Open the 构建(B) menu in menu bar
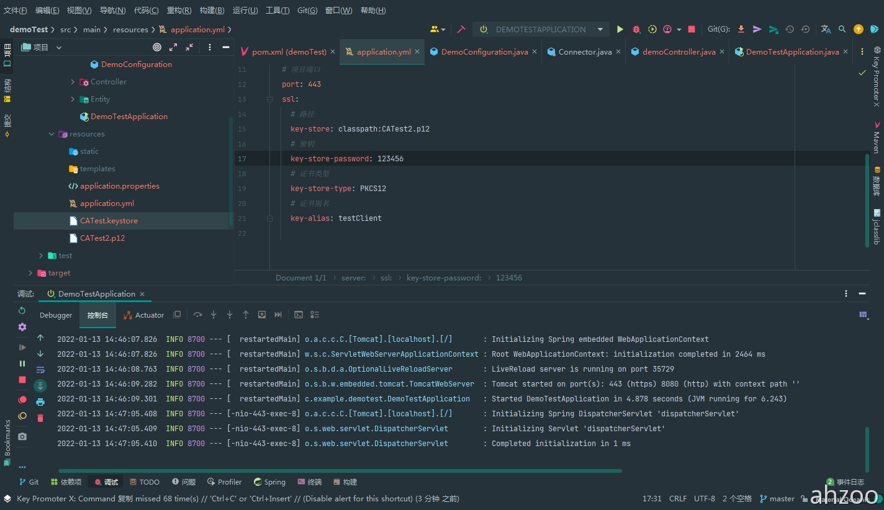 tap(212, 11)
